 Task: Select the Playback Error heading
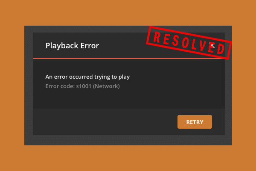(72, 46)
